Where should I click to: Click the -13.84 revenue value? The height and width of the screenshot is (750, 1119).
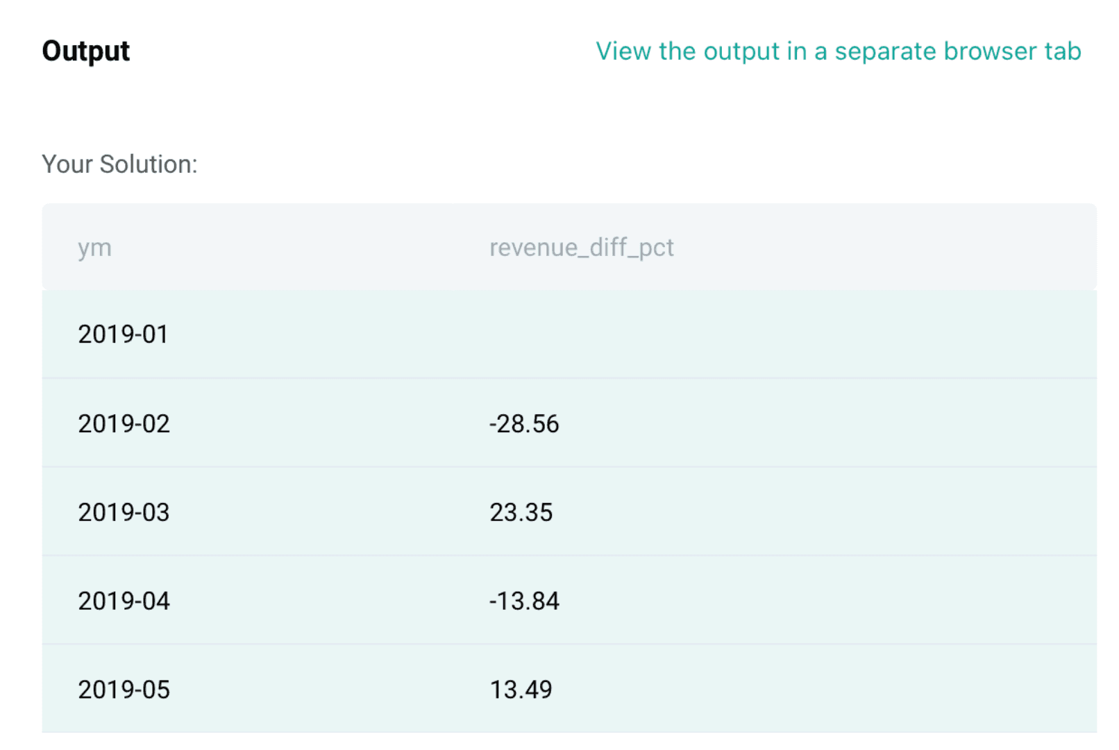tap(524, 601)
